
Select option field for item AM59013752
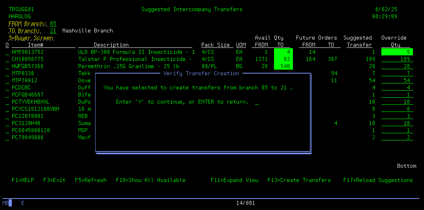click(7, 52)
